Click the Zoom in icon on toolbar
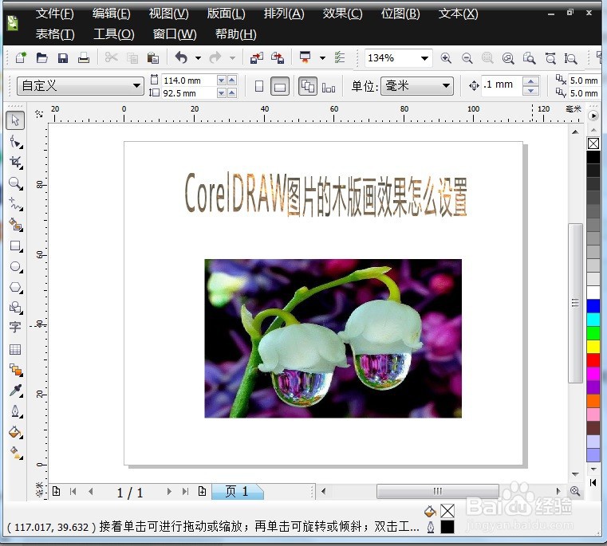Viewport: 607px width, 546px height. click(x=446, y=58)
